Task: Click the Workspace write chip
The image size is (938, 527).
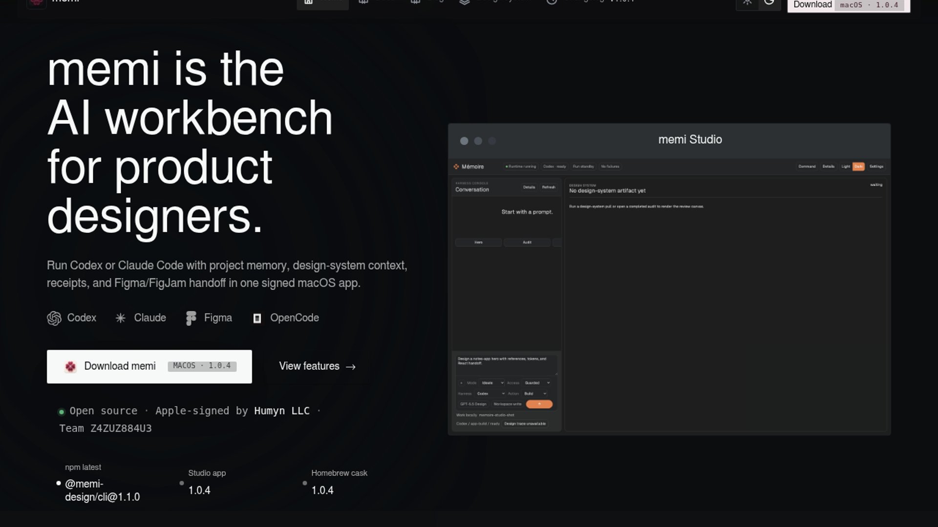Action: pos(508,404)
